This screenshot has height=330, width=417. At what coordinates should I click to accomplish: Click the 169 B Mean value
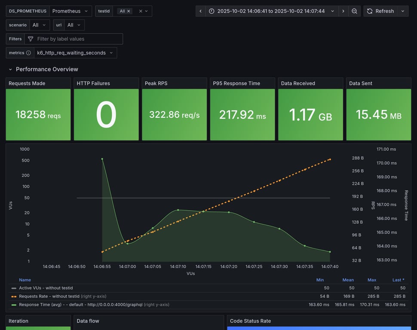pos(349,296)
